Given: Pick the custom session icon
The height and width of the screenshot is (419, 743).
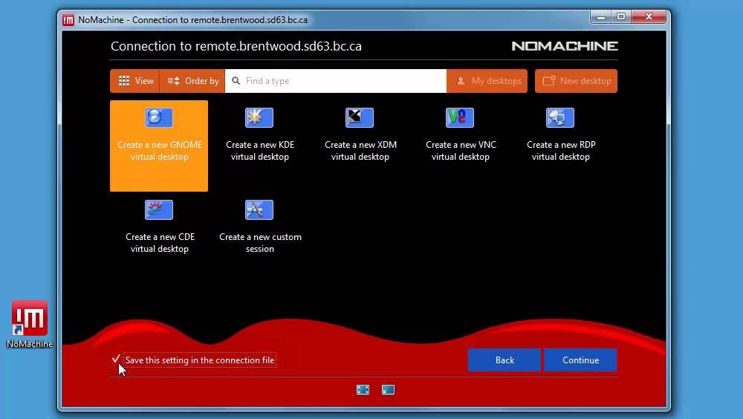Looking at the screenshot, I should 259,210.
